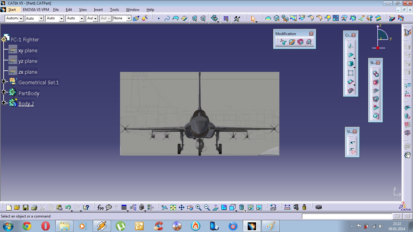Select the Pan view tool

click(x=181, y=208)
